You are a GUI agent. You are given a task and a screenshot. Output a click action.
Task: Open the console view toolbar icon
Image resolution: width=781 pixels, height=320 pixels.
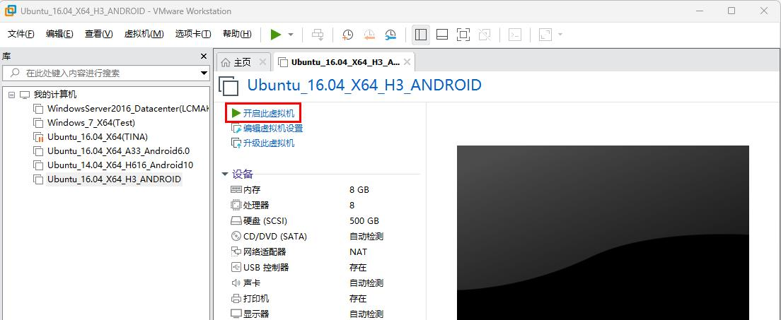pyautogui.click(x=514, y=35)
